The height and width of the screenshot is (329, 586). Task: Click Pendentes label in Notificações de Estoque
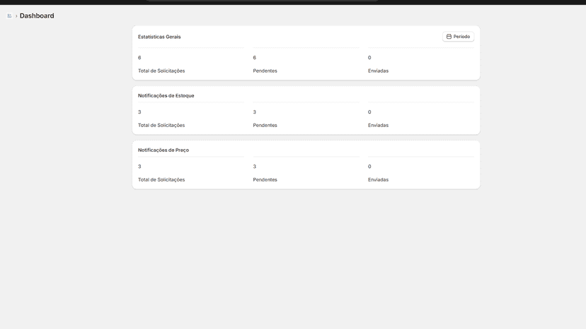click(265, 126)
